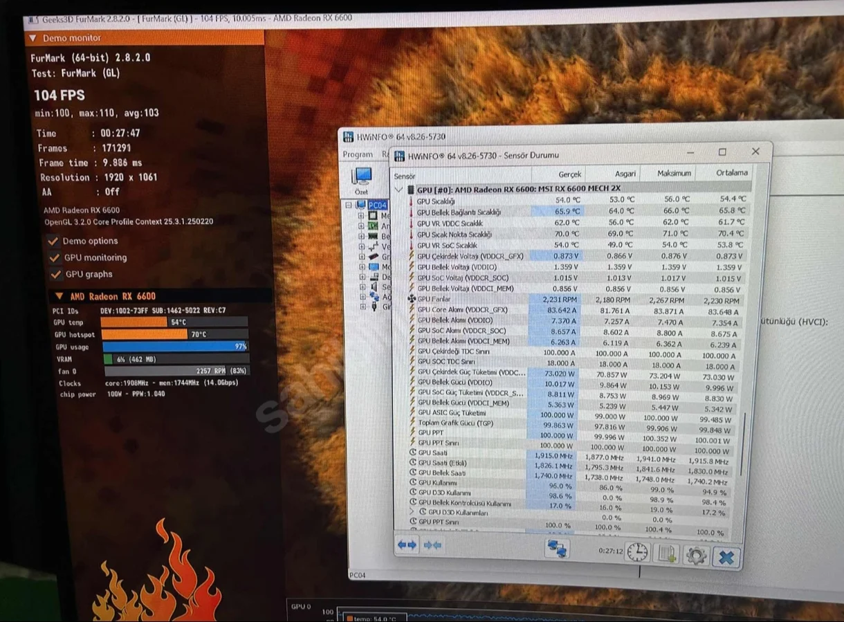844x622 pixels.
Task: Click lightning icon beside GPU Bellek Voltajı (VDDIO)
Action: pos(412,266)
